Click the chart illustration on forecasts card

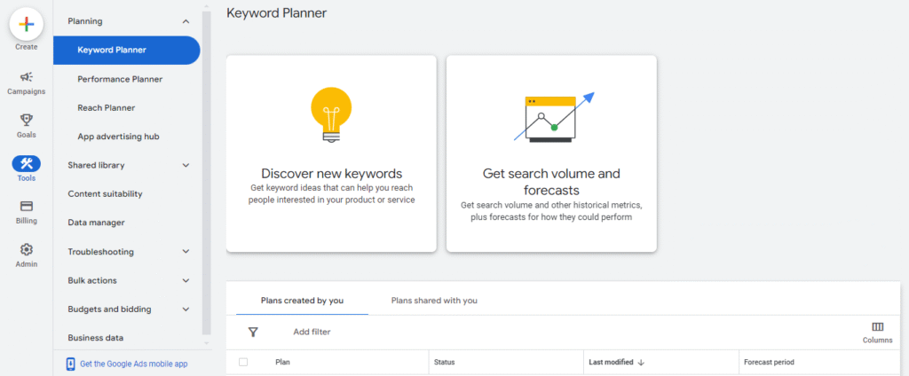554,118
